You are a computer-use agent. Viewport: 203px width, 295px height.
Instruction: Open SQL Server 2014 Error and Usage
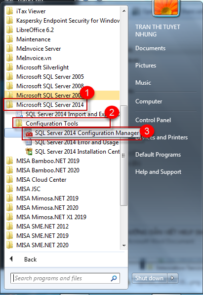pyautogui.click(x=72, y=142)
